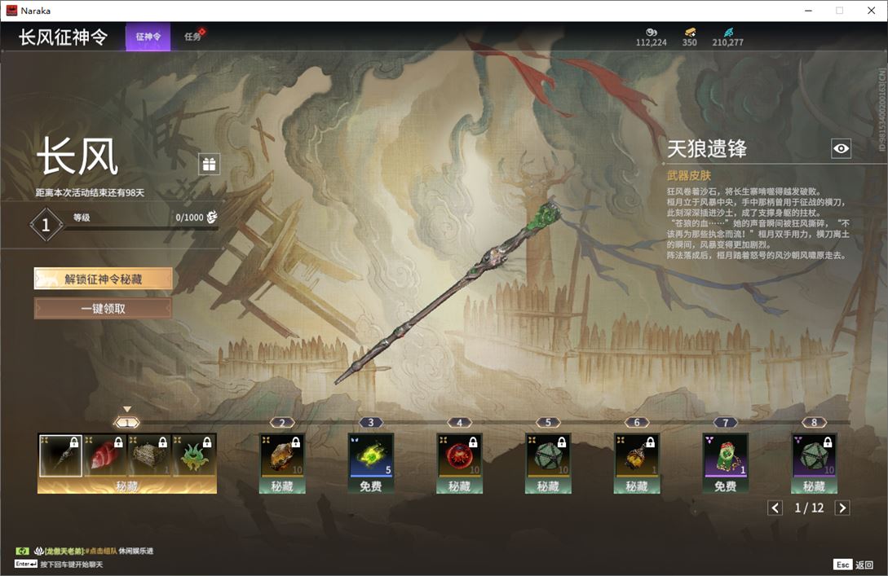Minimize the Naraka window

(x=808, y=11)
